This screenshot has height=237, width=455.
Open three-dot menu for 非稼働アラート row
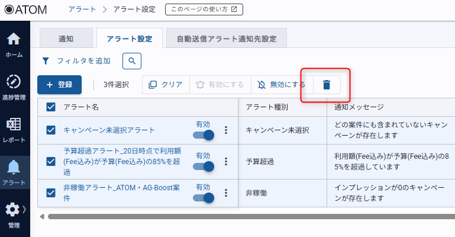point(225,193)
